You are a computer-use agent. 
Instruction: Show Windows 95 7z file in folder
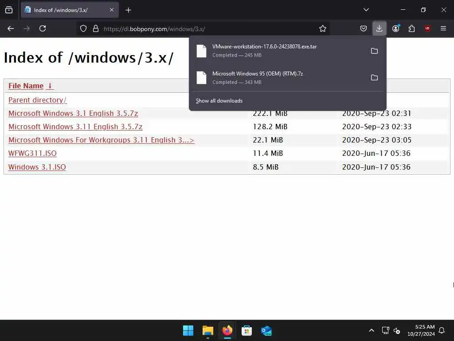(374, 78)
